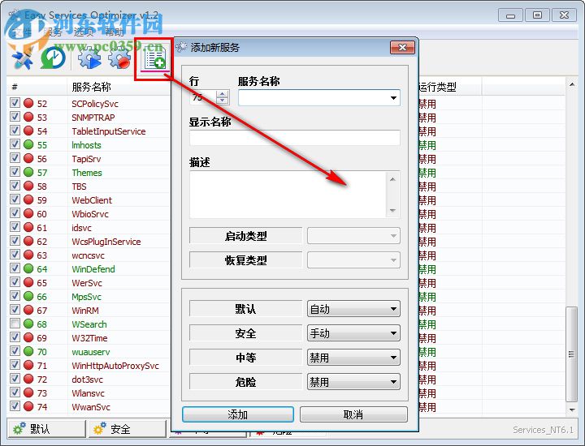
Task: Open the 默认 dropdown showing 自动
Action: pos(353,309)
